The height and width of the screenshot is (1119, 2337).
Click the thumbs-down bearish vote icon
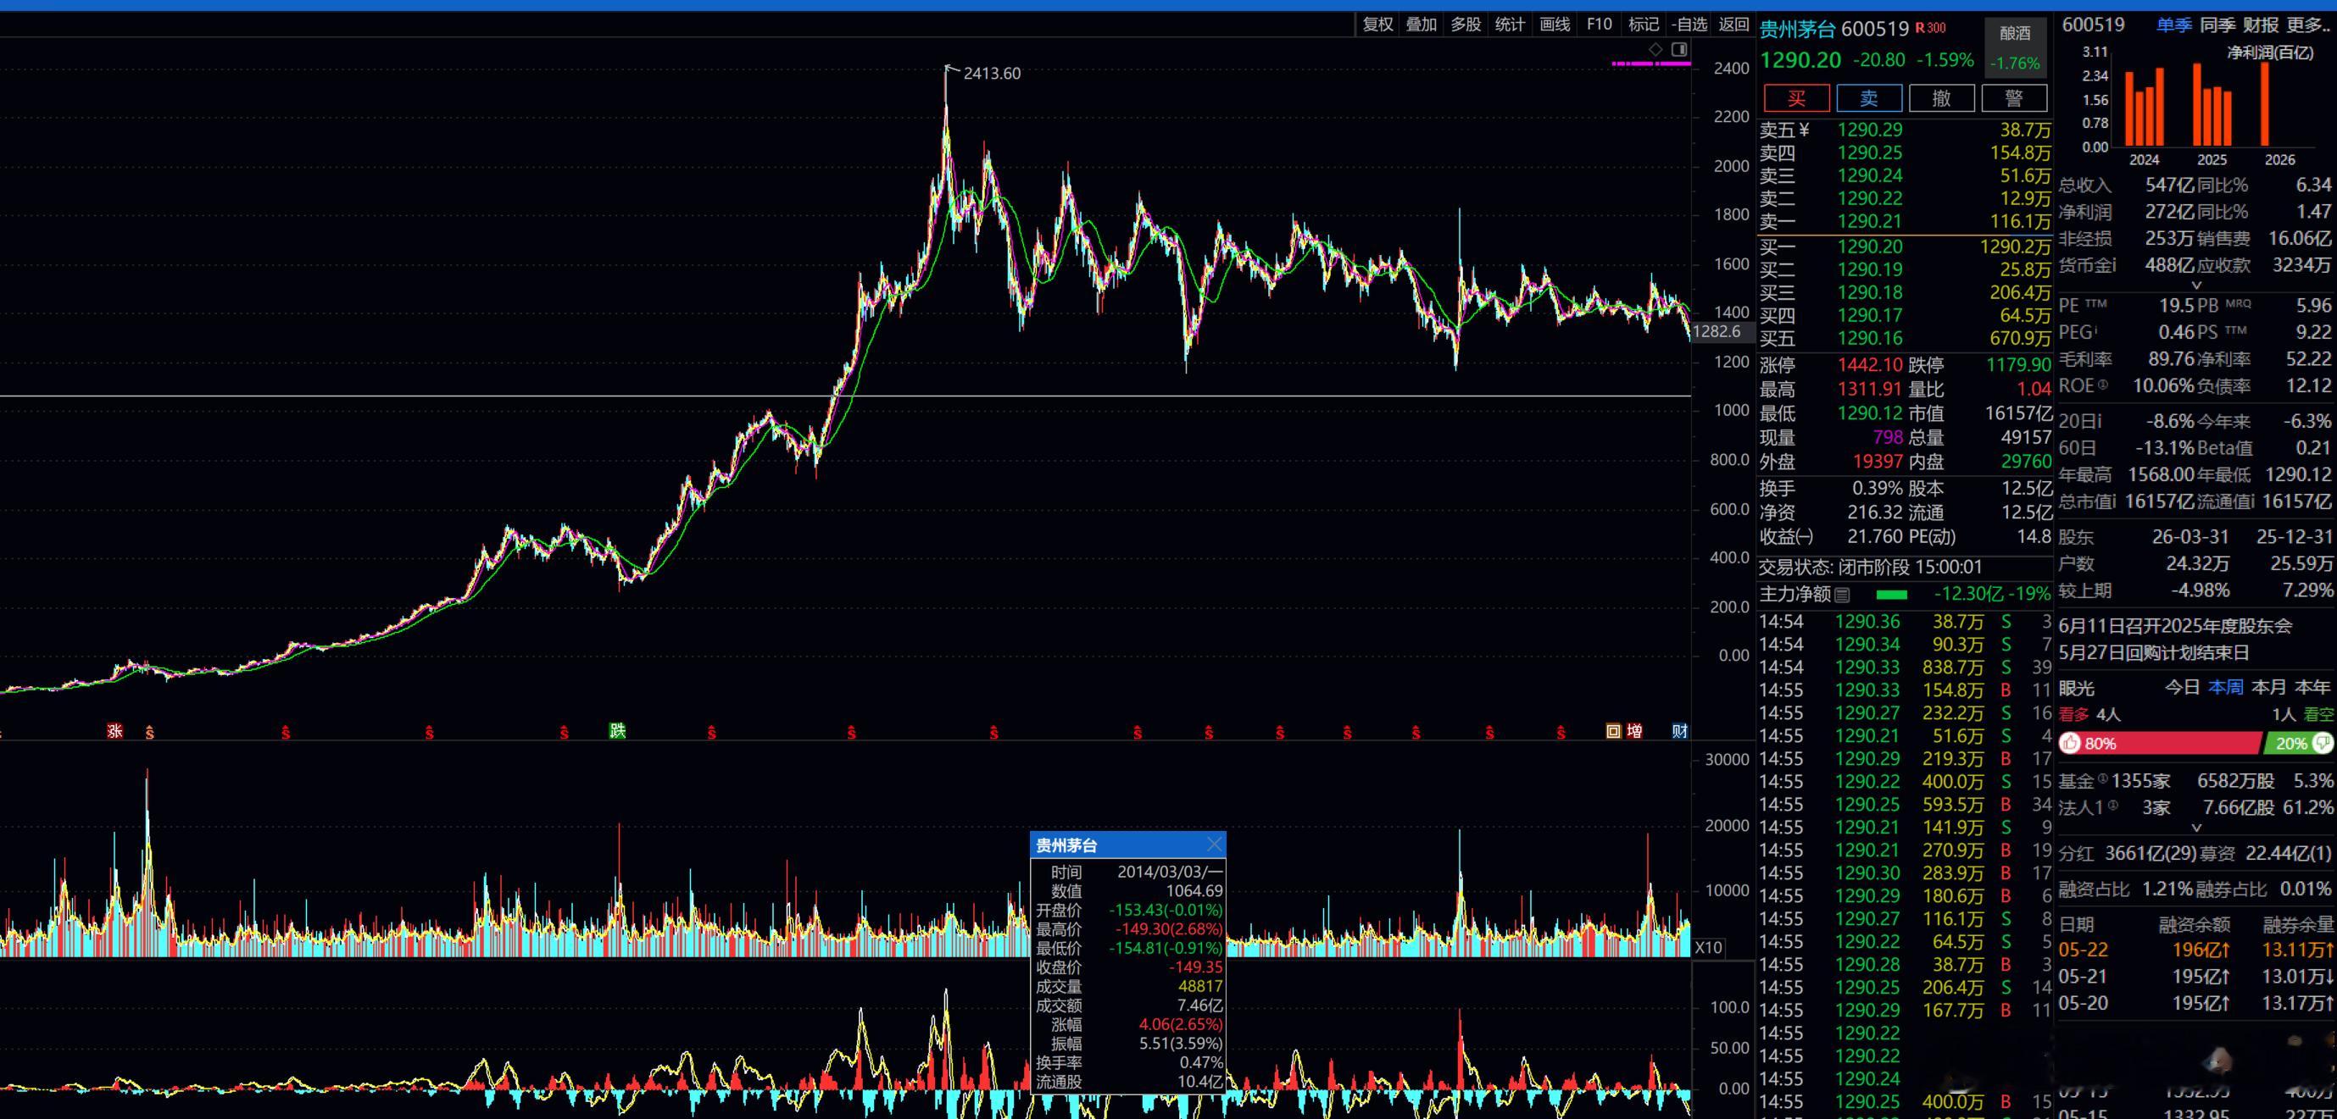tap(2322, 744)
